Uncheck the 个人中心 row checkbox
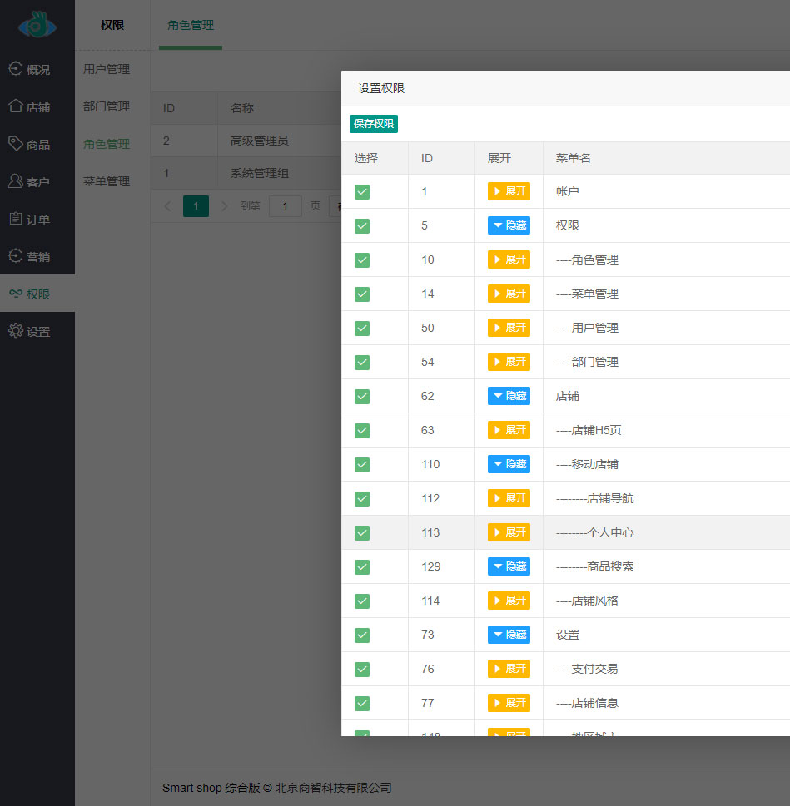Screen dimensions: 790x806 click(362, 532)
